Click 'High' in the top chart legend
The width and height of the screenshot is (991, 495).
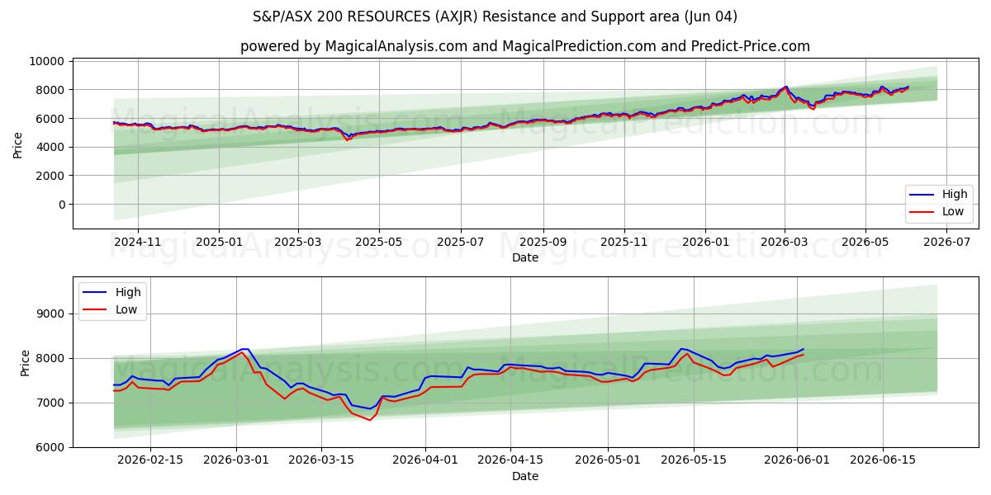[x=955, y=195]
